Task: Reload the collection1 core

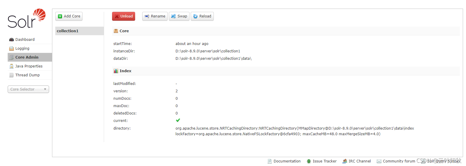Action: click(x=202, y=16)
